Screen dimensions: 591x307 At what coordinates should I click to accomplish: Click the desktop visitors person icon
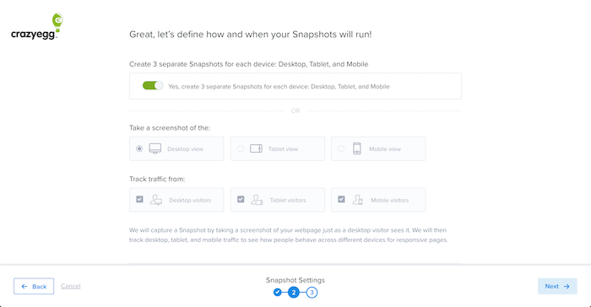156,200
